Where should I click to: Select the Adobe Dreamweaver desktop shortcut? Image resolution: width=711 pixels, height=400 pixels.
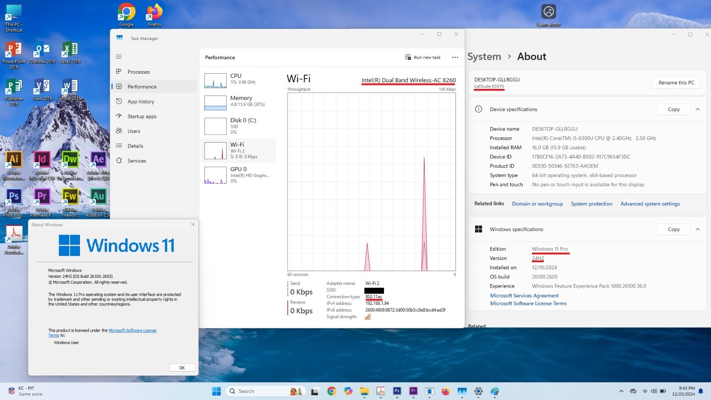click(x=70, y=166)
